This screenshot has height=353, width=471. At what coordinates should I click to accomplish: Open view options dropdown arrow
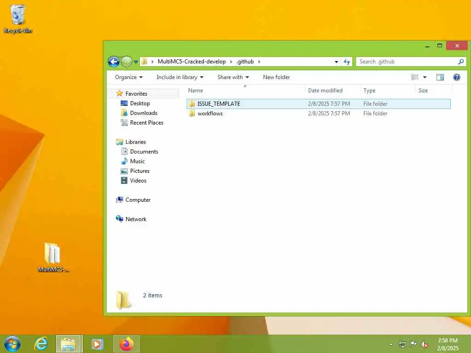tap(425, 77)
